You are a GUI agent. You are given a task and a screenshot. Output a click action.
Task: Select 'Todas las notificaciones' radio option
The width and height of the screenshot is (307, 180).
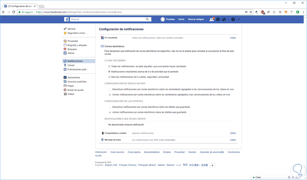coord(109,66)
